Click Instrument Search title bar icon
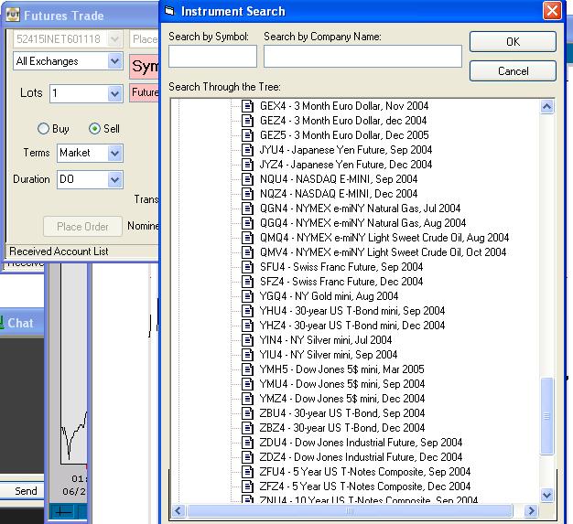Viewport: 573px width, 524px height. 169,11
